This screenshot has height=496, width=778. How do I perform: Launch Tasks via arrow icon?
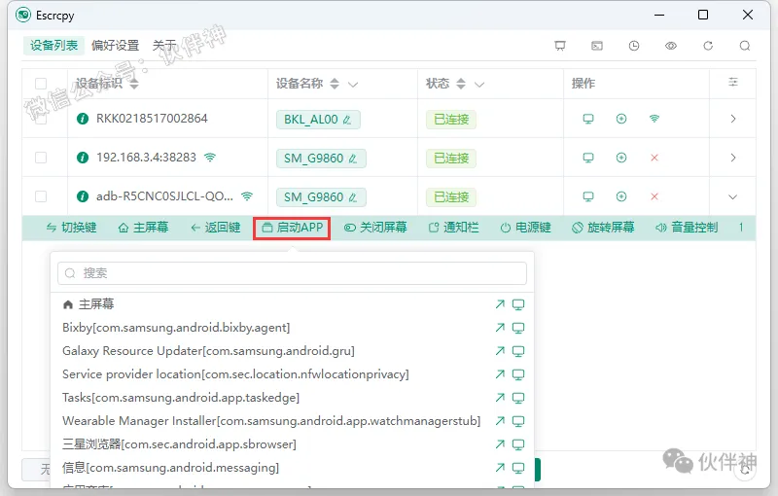click(500, 398)
